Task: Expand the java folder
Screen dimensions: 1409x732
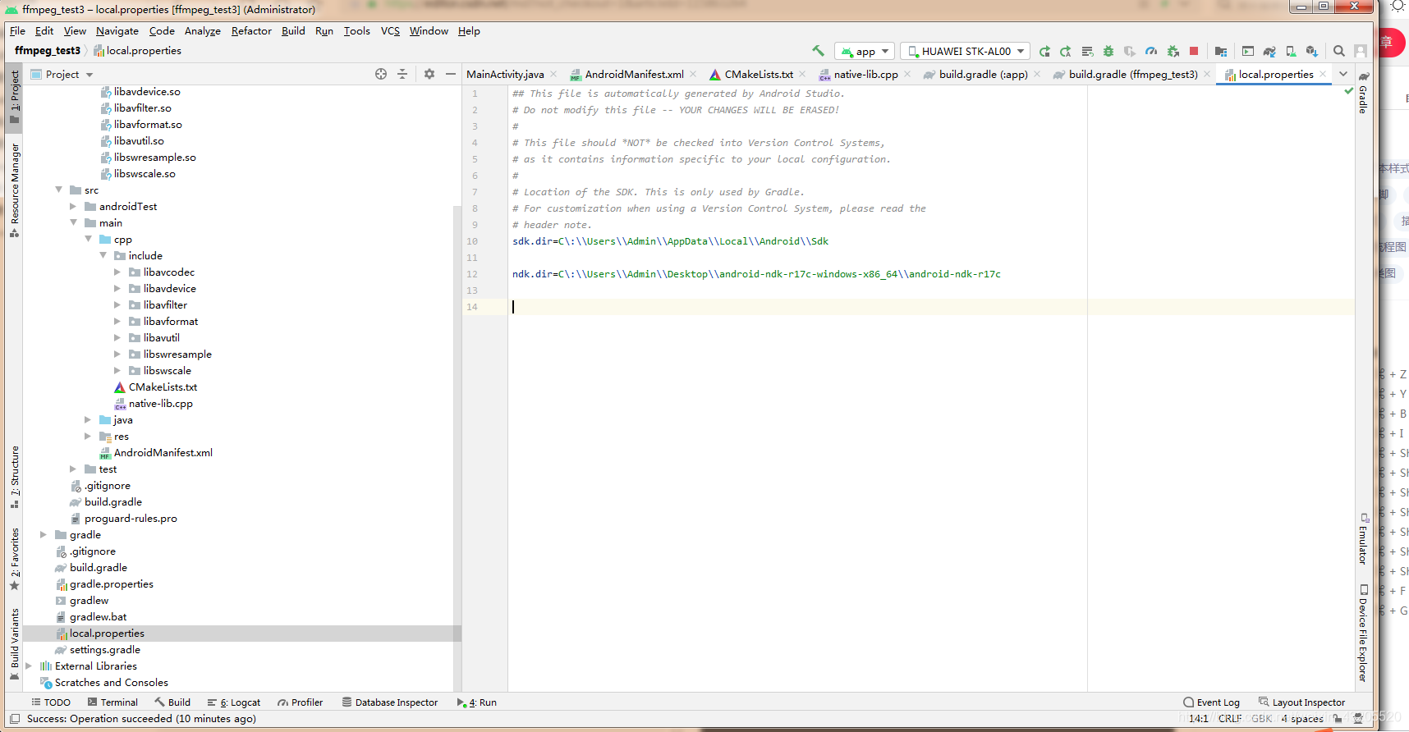Action: [88, 419]
